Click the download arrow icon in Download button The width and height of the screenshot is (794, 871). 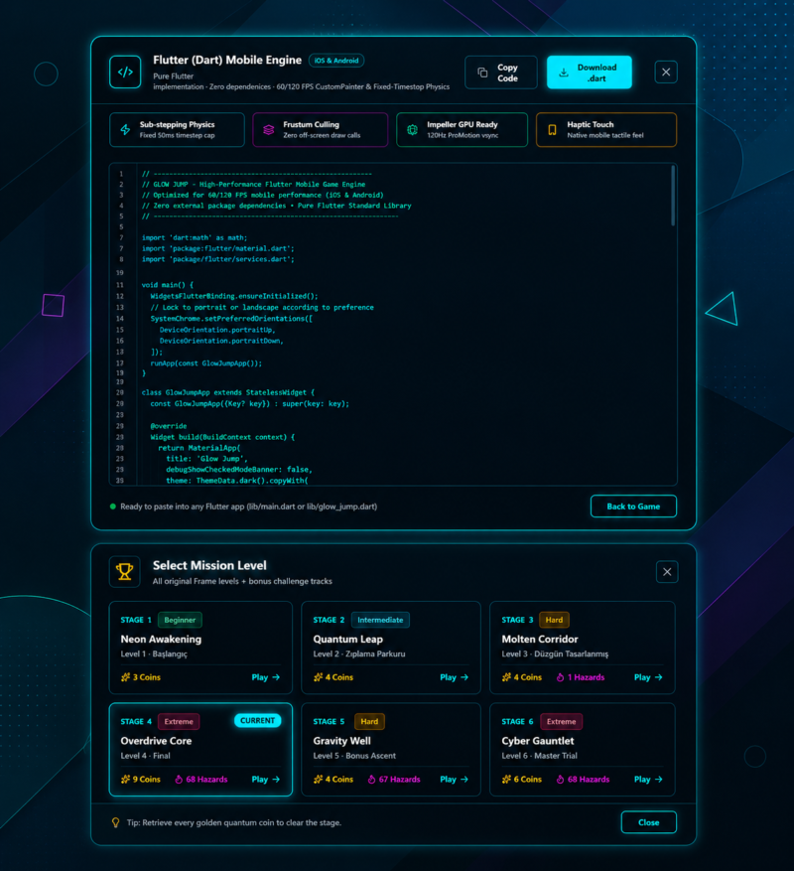click(x=564, y=73)
